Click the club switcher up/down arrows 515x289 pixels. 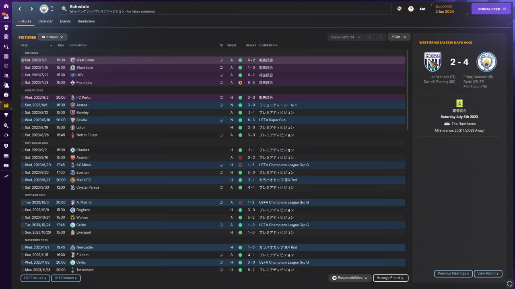click(x=52, y=9)
